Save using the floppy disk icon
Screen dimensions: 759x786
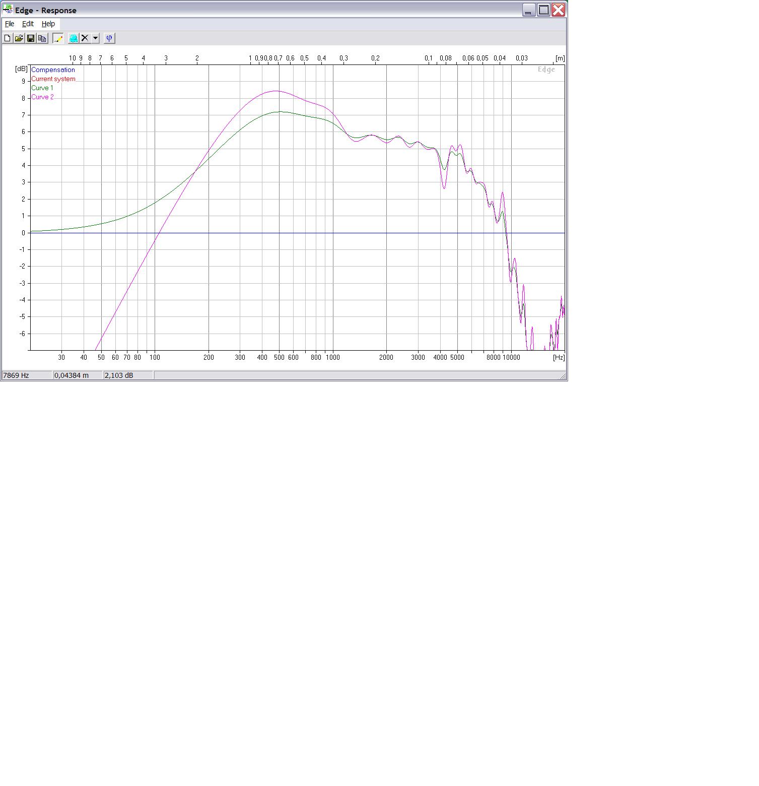31,38
